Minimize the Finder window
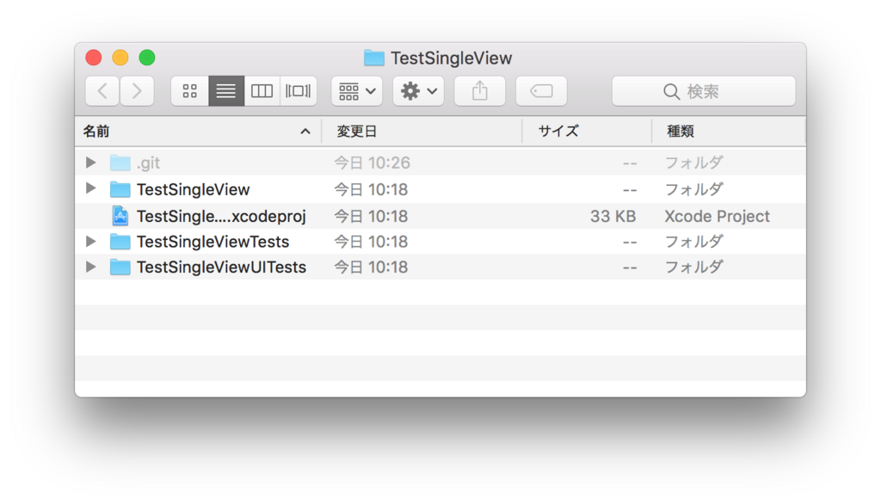The width and height of the screenshot is (881, 504). click(120, 58)
